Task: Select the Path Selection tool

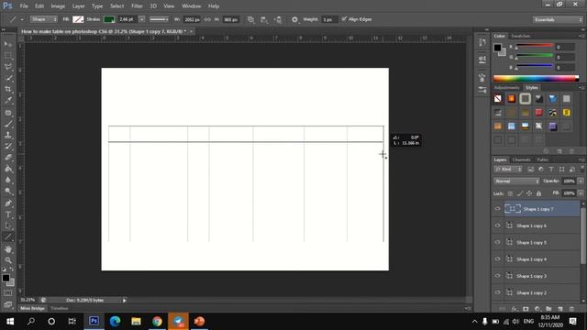Action: coord(8,225)
